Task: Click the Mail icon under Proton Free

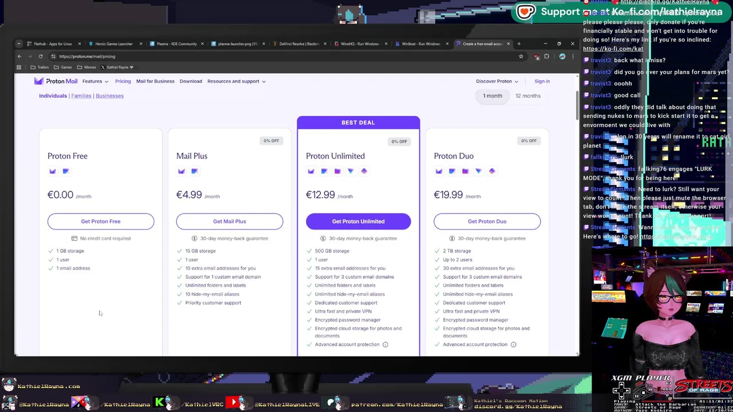Action: point(53,171)
